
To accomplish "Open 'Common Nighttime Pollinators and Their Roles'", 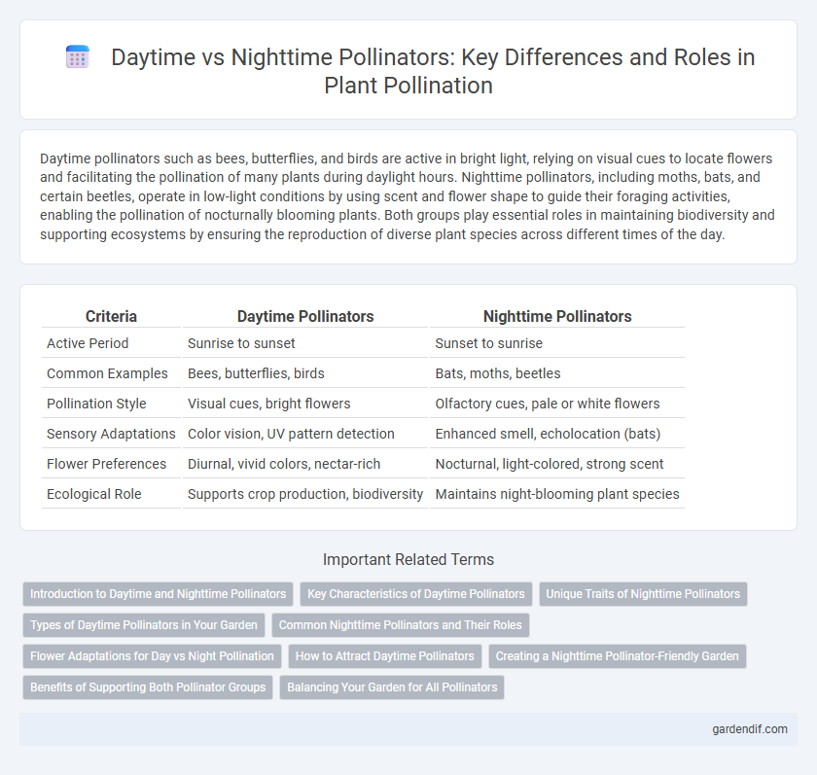I will tap(400, 625).
